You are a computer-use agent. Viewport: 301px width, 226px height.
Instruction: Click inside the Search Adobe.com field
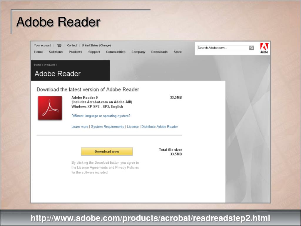click(x=223, y=48)
